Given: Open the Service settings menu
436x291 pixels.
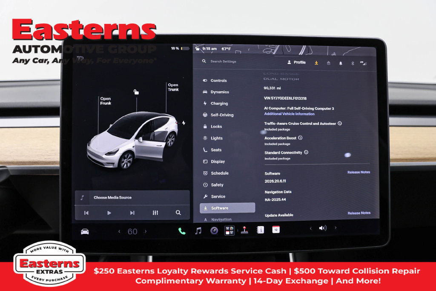Looking at the screenshot, I should pyautogui.click(x=214, y=196).
